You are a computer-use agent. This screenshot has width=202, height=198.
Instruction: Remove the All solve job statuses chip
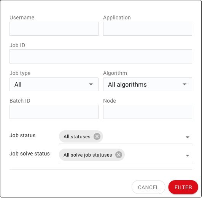tap(119, 155)
